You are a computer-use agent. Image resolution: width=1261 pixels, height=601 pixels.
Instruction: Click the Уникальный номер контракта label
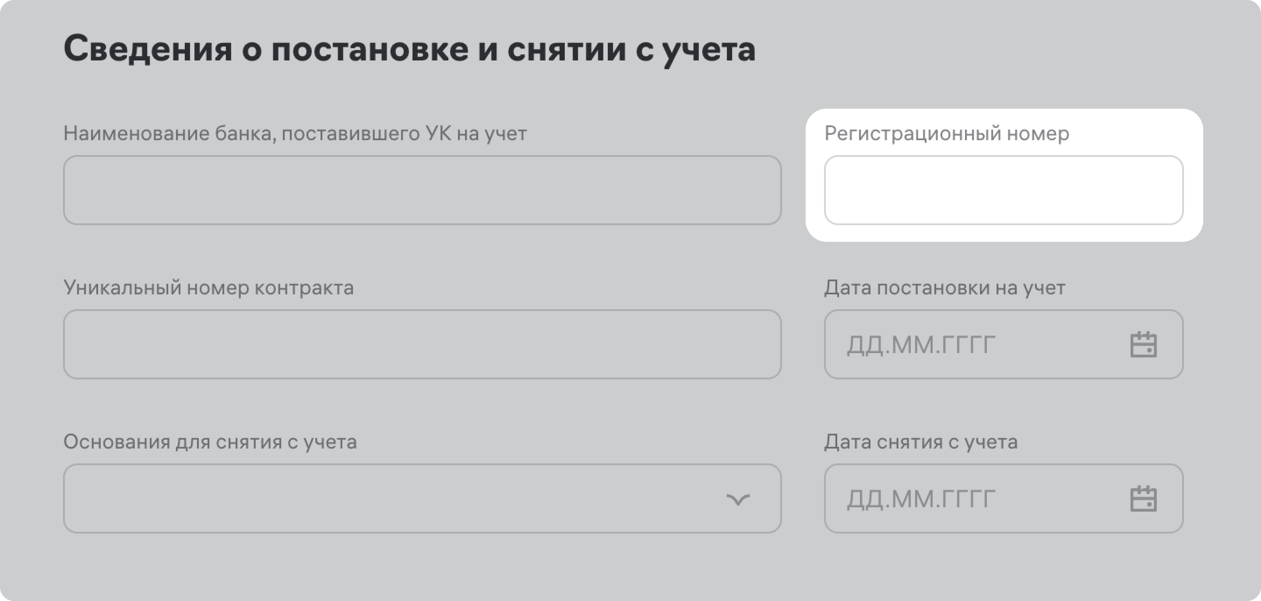point(208,288)
